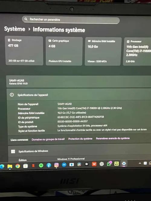
Task: Click Windows logo beside Spécifications de Windows
Action: coord(13,152)
